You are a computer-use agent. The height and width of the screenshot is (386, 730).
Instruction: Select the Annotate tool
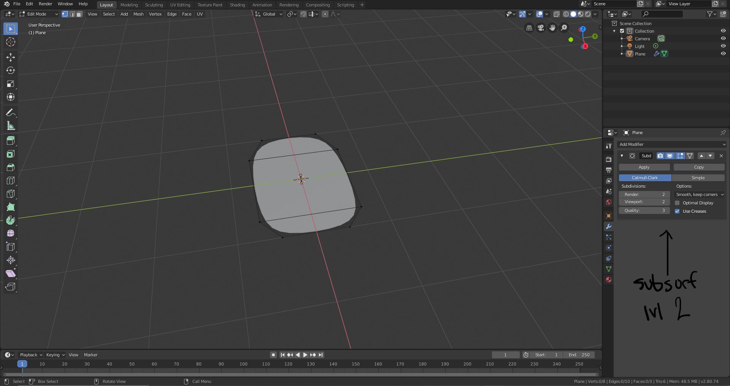(11, 113)
